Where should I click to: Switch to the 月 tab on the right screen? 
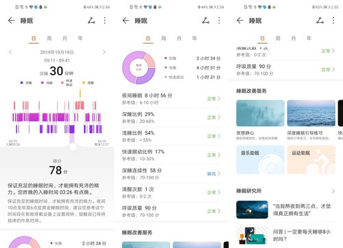click(294, 38)
